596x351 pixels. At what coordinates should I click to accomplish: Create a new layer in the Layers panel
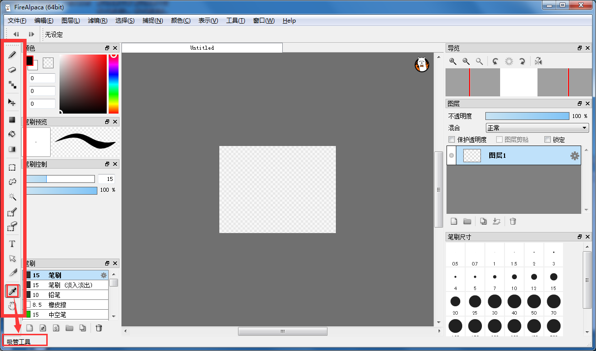[453, 221]
